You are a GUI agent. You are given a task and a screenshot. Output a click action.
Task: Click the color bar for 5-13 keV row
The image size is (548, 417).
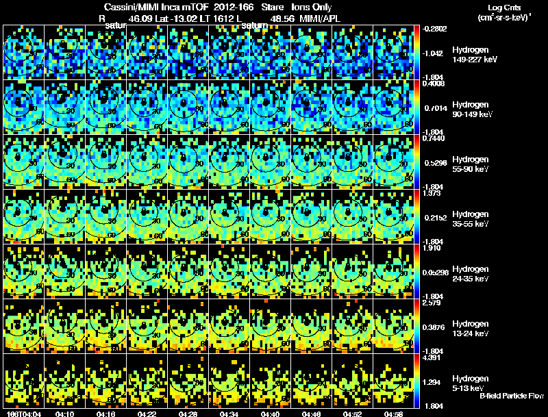click(x=416, y=381)
